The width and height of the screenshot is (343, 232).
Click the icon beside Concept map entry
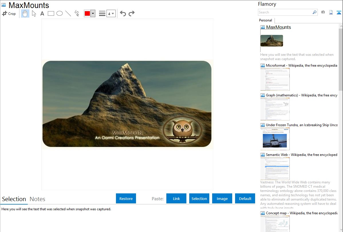coord(263,213)
